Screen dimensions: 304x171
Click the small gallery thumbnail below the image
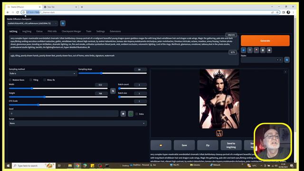coord(219,133)
